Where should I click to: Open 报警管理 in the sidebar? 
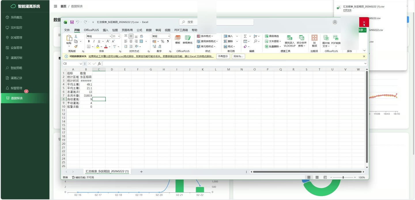(16, 88)
